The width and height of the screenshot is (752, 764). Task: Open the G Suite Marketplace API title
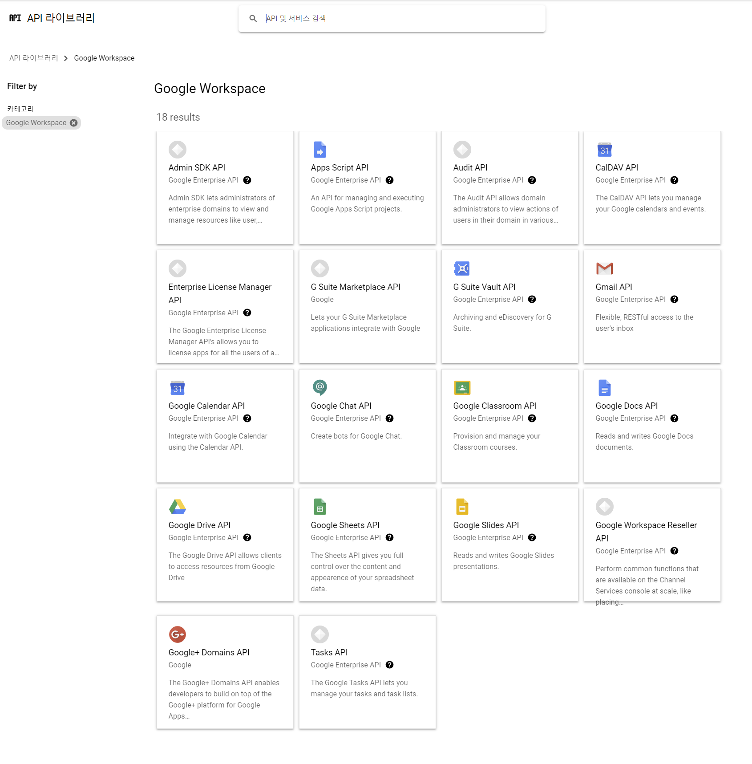(356, 287)
